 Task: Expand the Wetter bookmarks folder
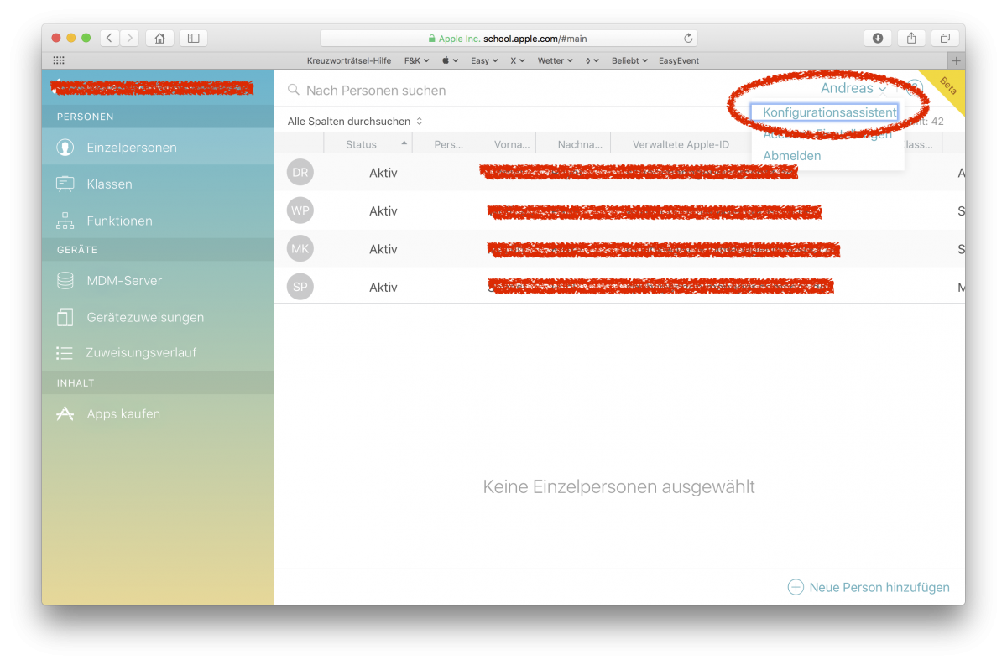[556, 60]
